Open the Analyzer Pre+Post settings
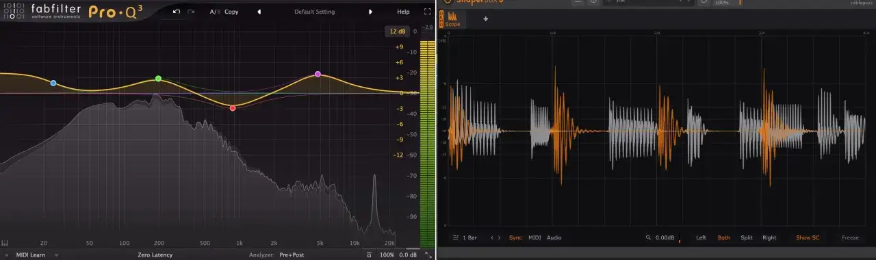Screen dimensions: 876x260 [x=292, y=255]
